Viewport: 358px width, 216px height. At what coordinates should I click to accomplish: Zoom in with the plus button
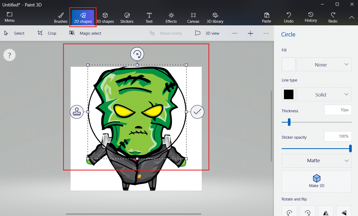click(x=251, y=33)
